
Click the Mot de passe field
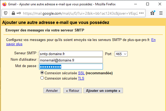pyautogui.click(x=71, y=67)
